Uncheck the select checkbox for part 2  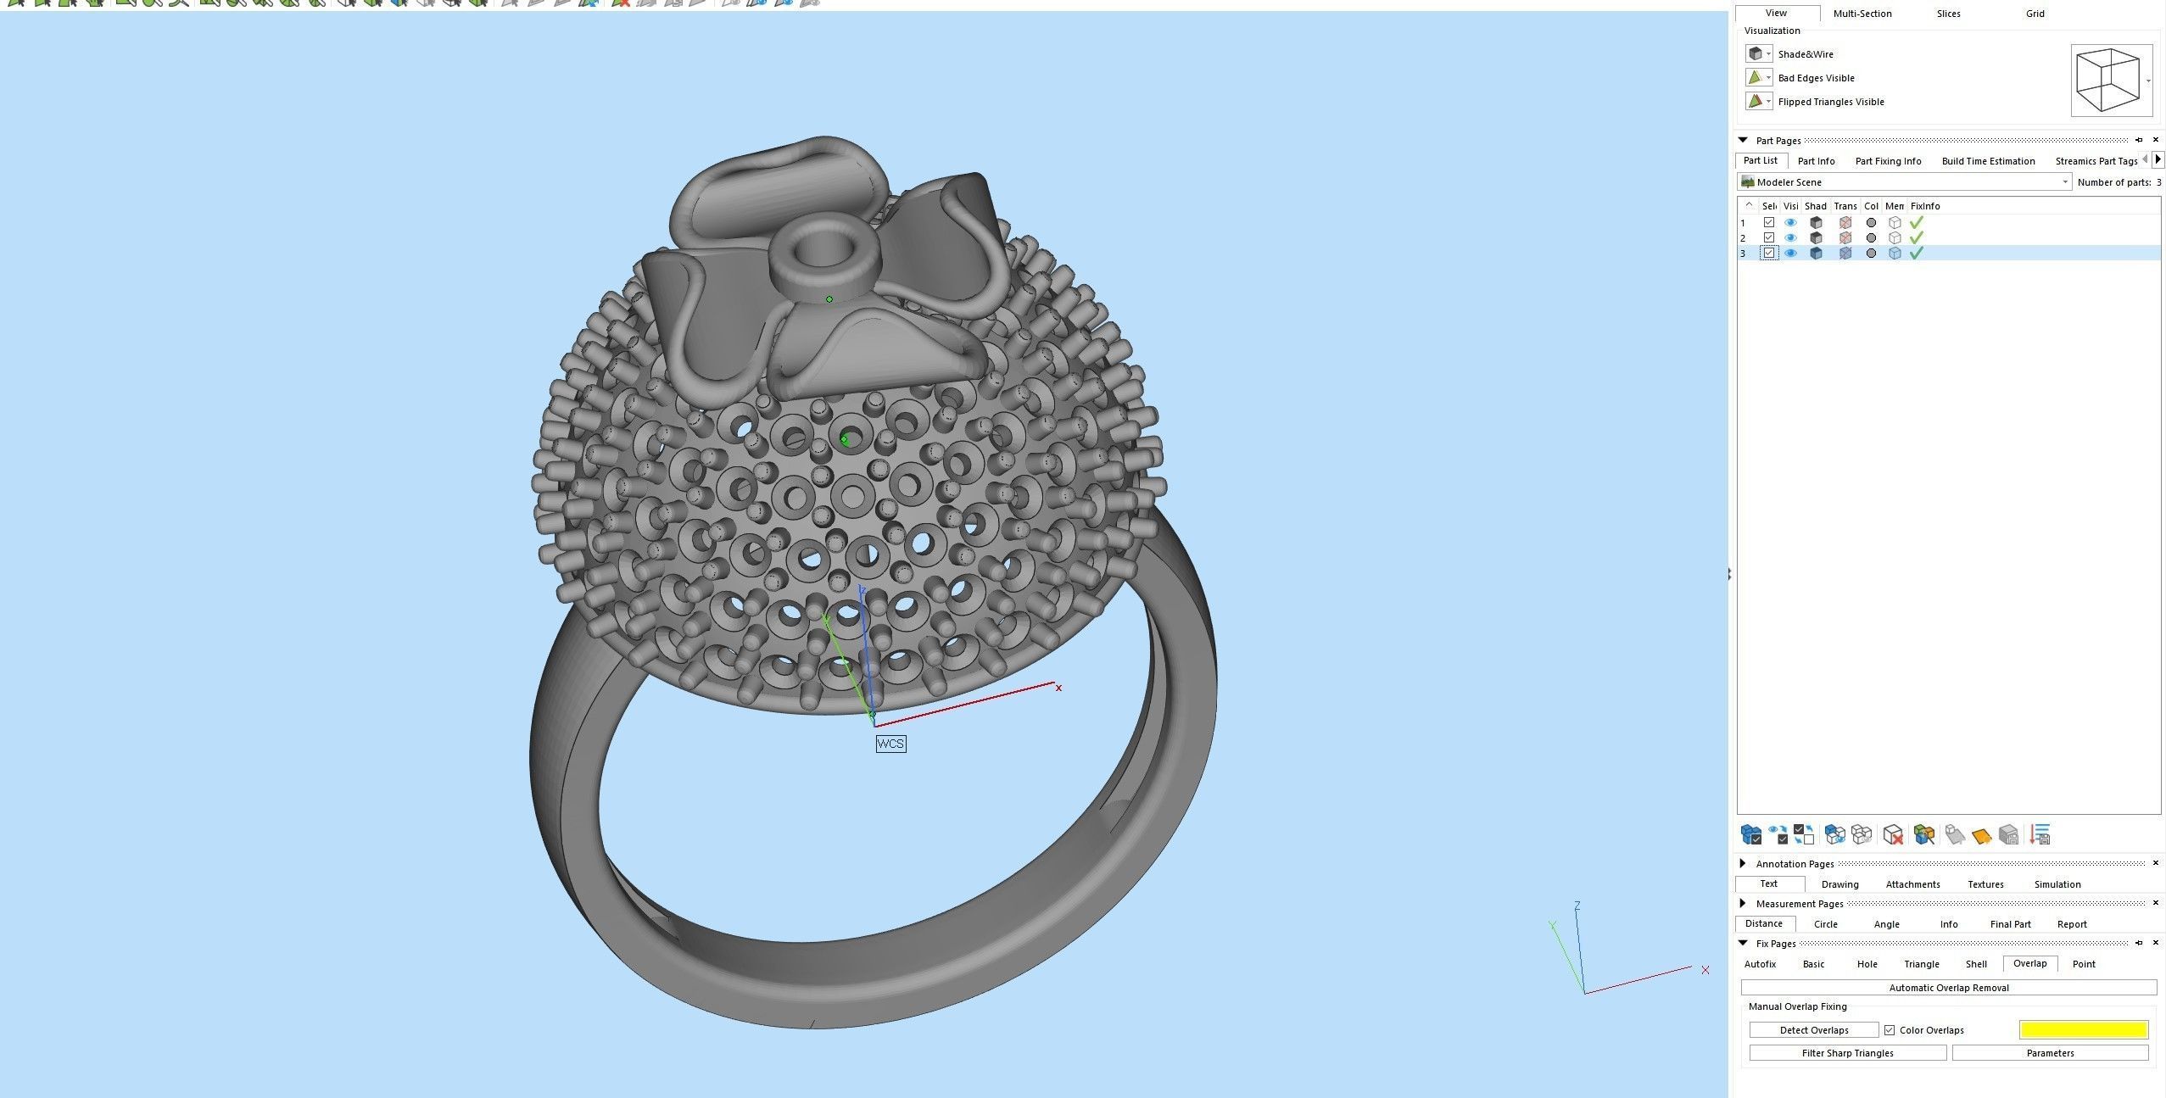pos(1769,237)
